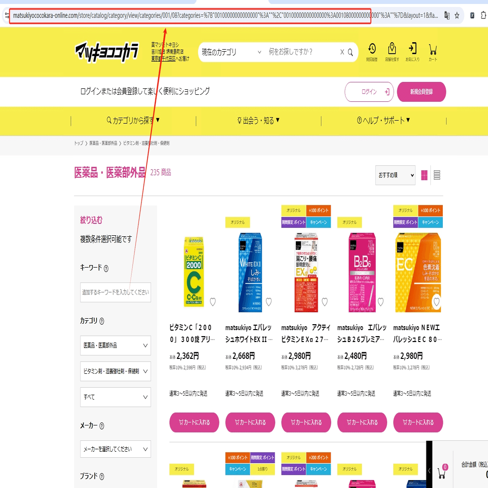Go to 医薬品・医薬部外品 breadcrumb link

pos(103,143)
